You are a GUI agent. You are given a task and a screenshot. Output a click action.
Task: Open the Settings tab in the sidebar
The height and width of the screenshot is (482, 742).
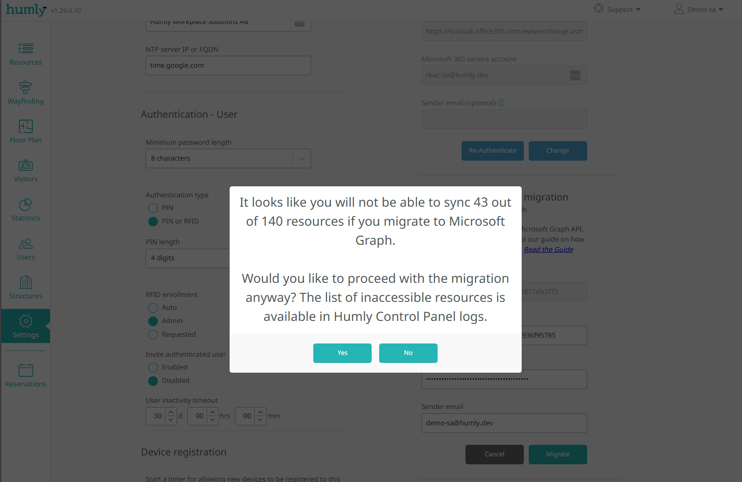26,326
